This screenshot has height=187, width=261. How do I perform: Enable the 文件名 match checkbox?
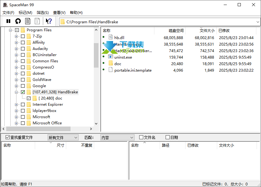[141, 137]
